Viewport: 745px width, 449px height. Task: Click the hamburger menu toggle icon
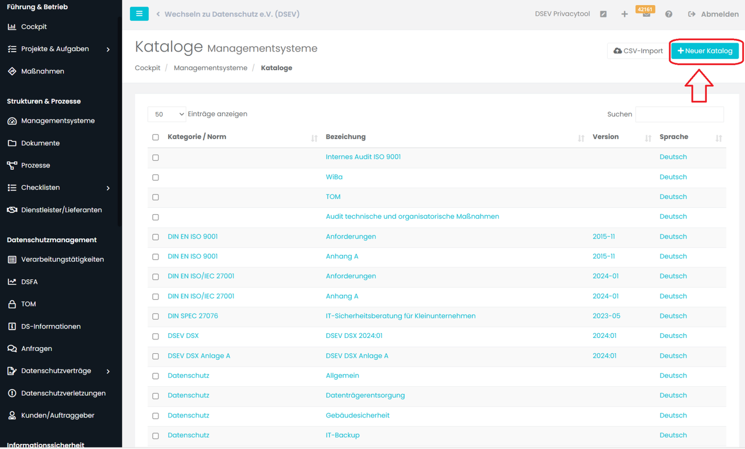(139, 14)
